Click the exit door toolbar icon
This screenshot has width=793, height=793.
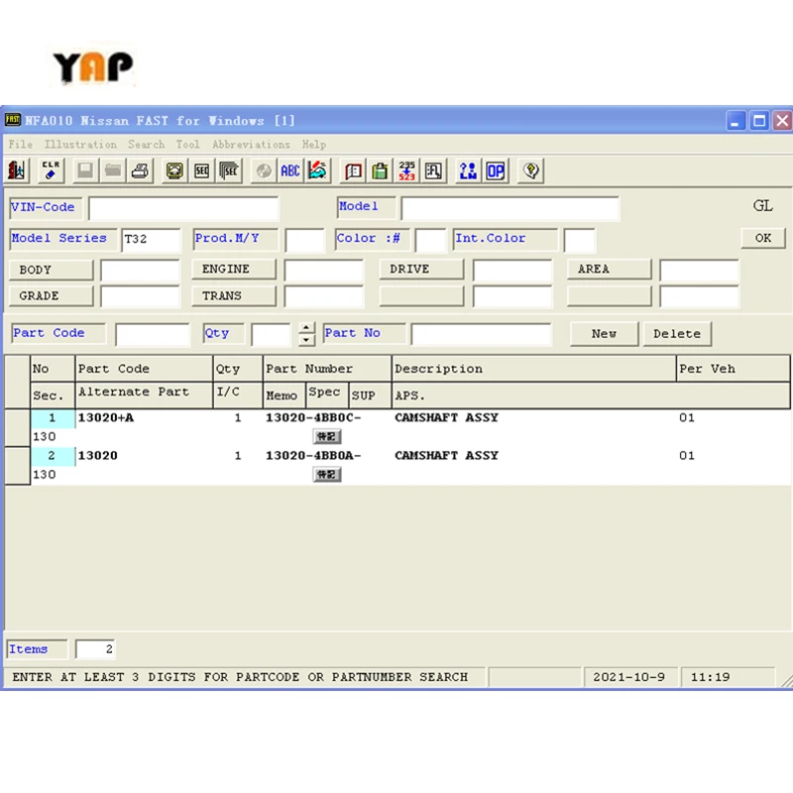(x=17, y=170)
